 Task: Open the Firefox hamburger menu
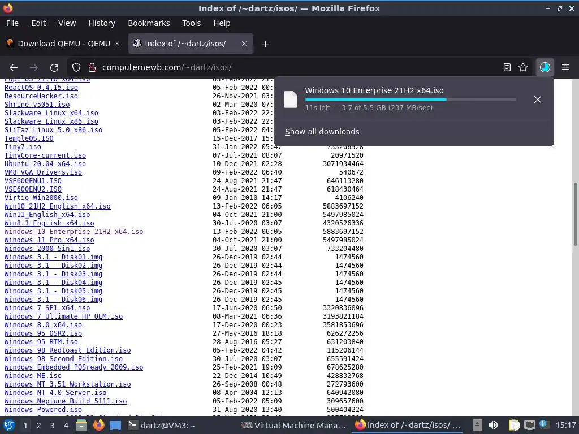[565, 68]
